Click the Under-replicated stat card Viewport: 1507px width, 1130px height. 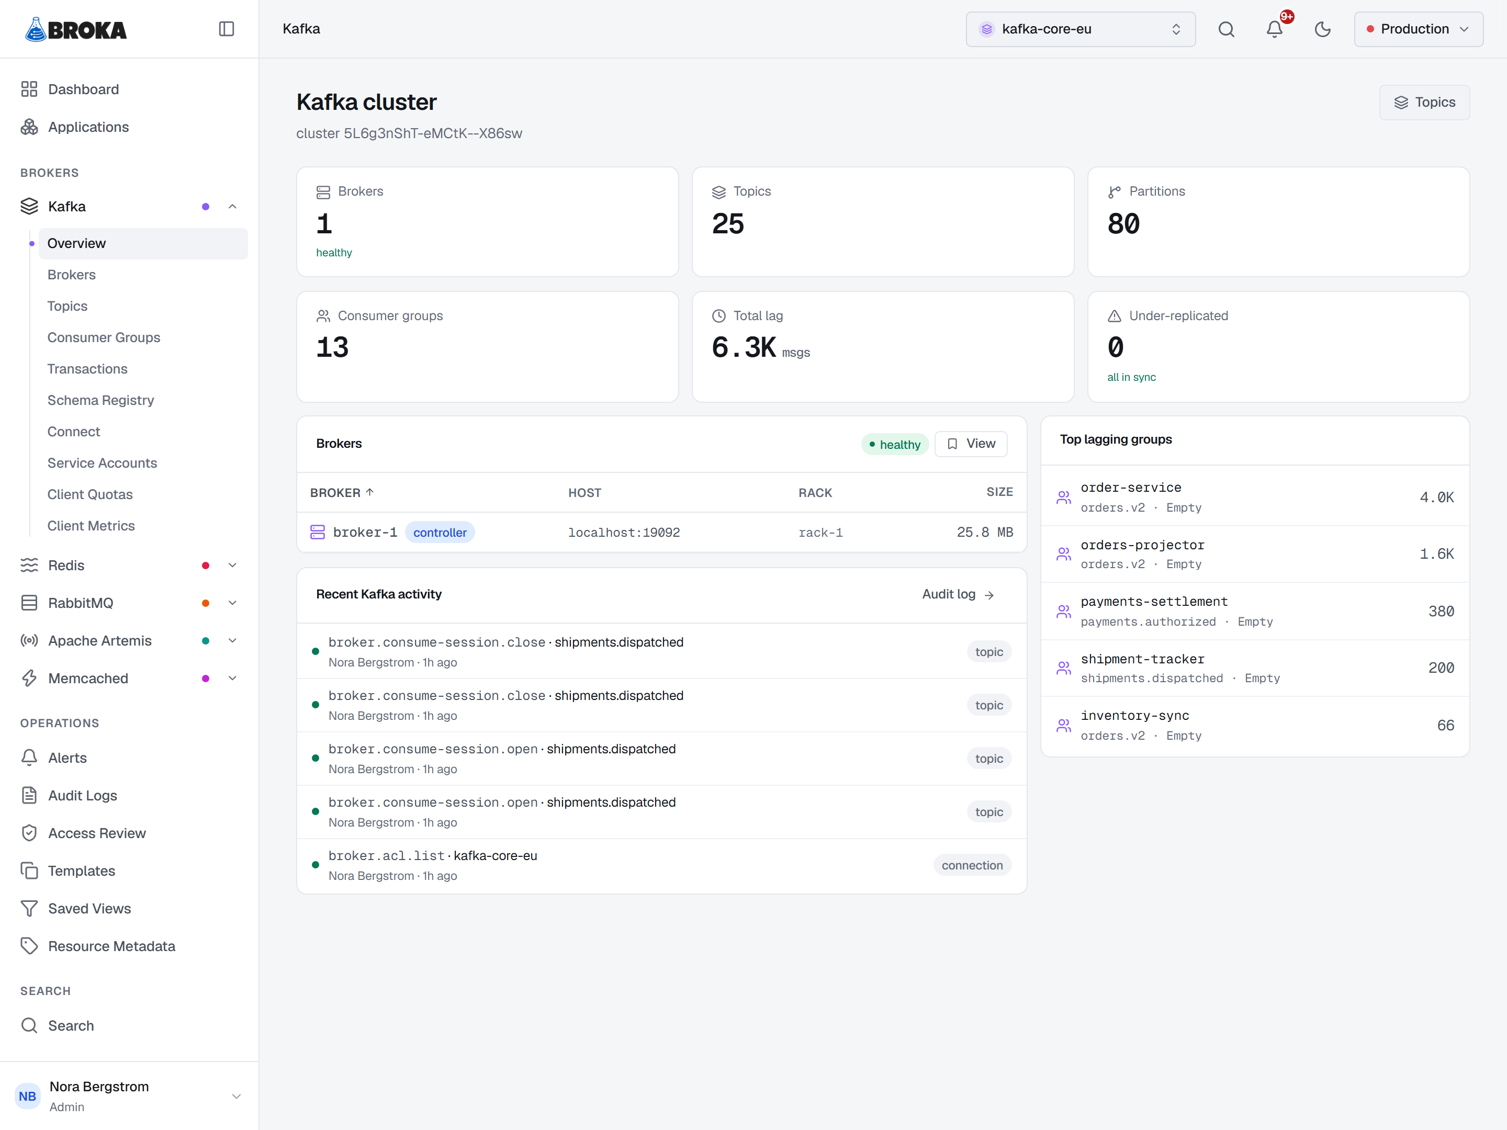[1278, 347]
